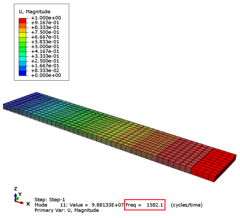Select legend value +5.833e-01

click(45, 42)
